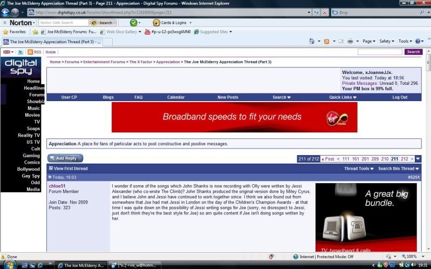Click the View First Unread icon
Screen dimensions: 431x269
pos(51,169)
